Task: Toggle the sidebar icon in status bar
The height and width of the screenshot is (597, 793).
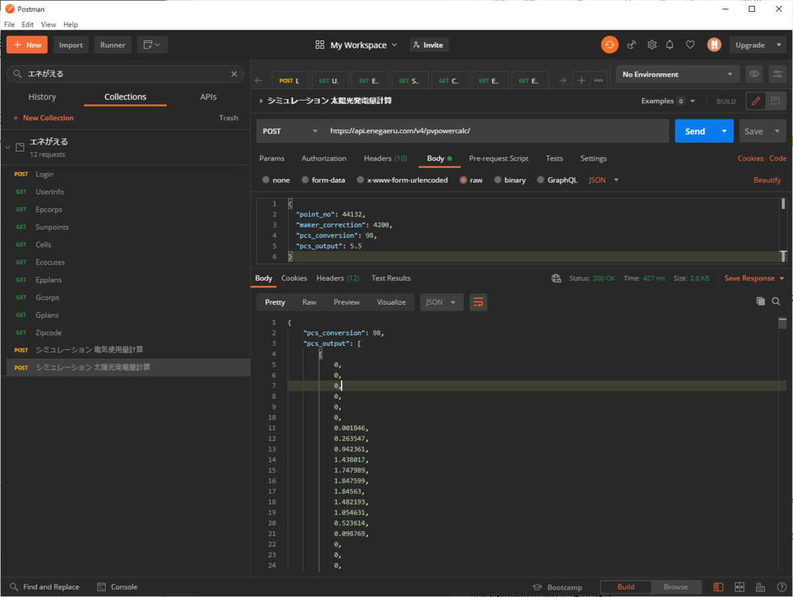Action: pos(718,587)
